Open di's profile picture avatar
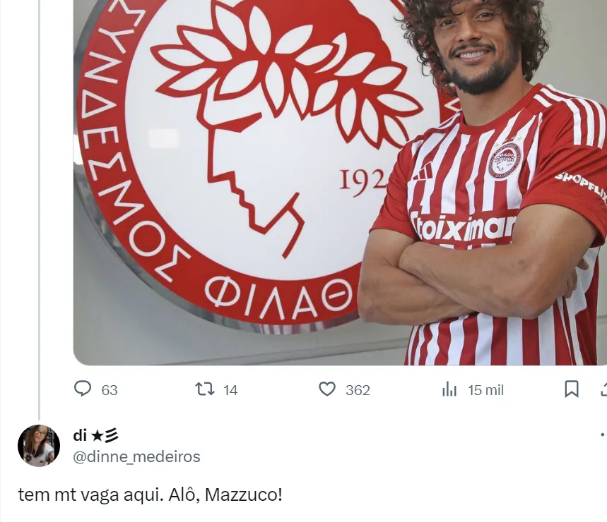Viewport: 607px width, 522px height. tap(39, 446)
